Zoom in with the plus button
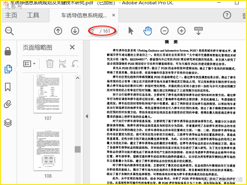247x185 pixels. coord(182,31)
